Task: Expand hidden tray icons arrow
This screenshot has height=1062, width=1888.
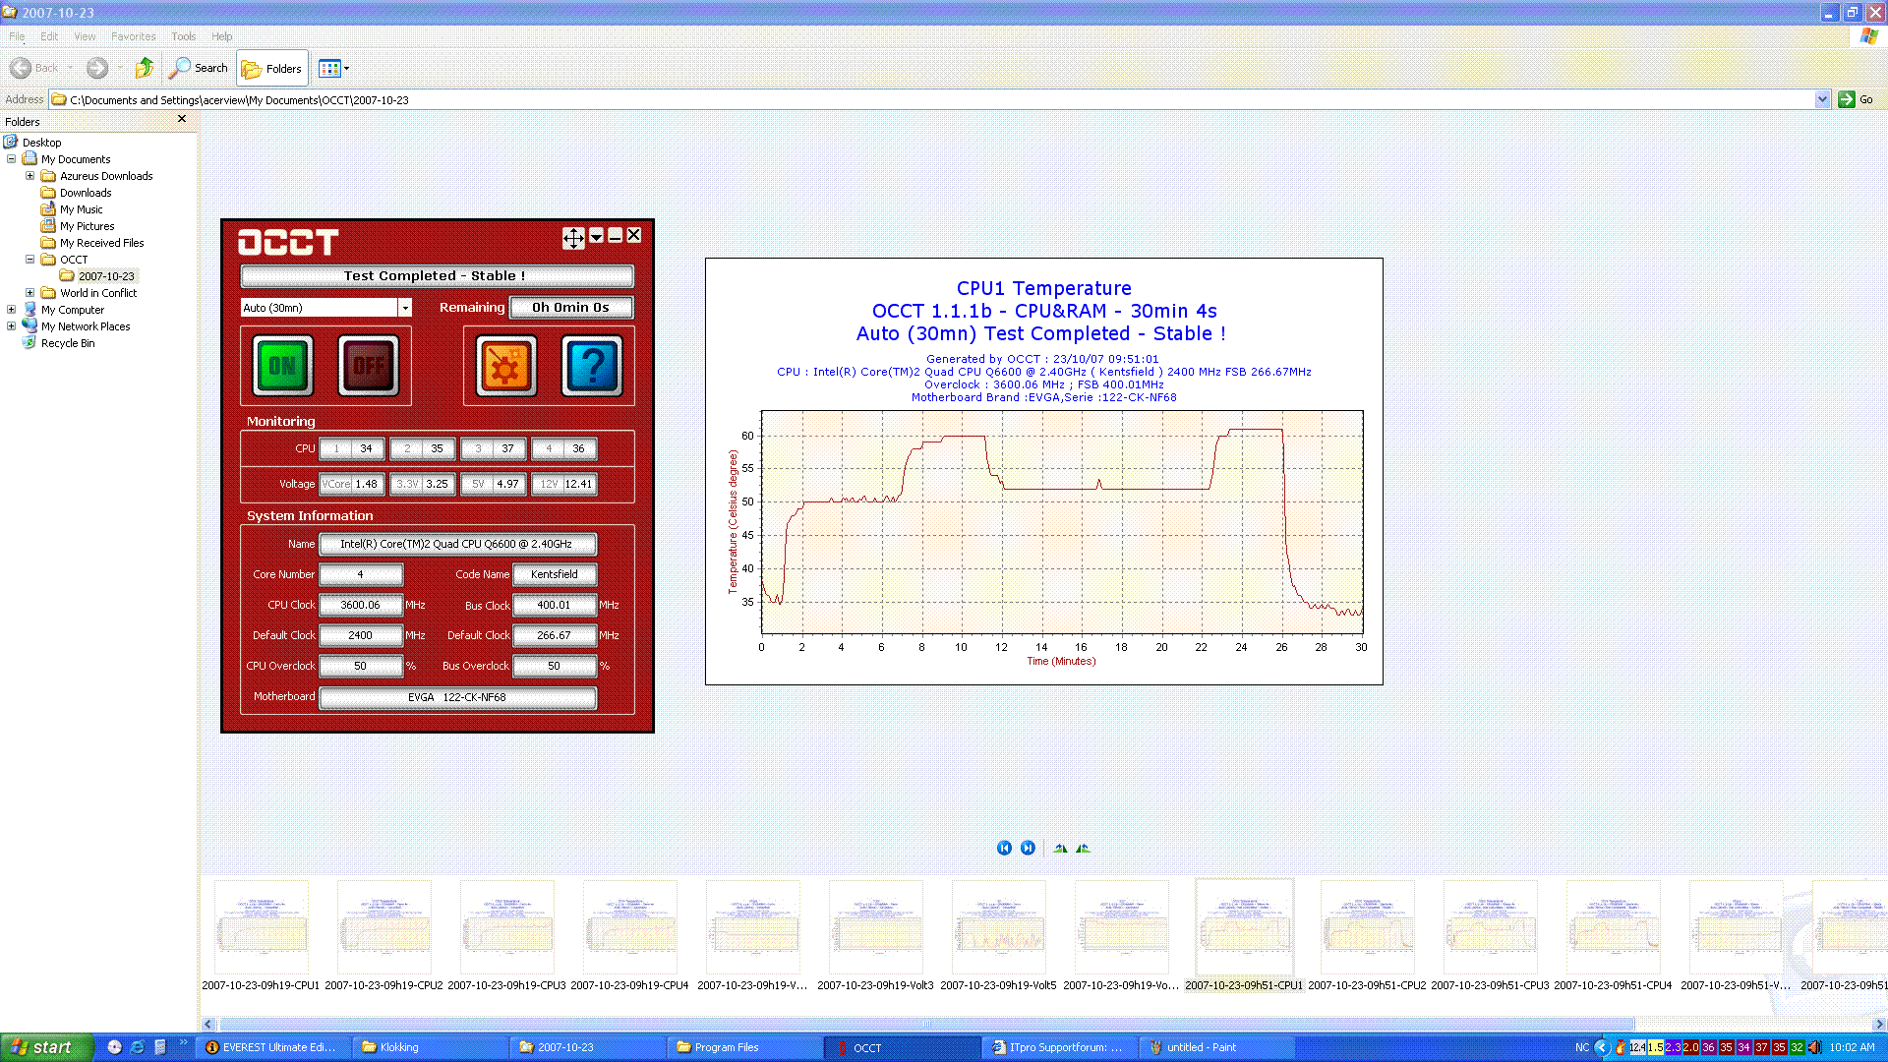Action: [1602, 1047]
